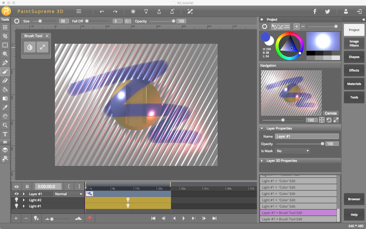The image size is (366, 229).
Task: Switch to 3D mode in the toolbar
Action: click(5, 142)
